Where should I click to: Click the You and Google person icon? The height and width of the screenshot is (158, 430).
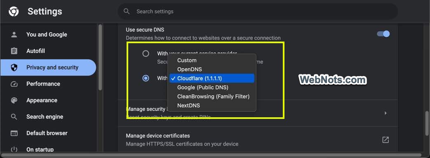coord(14,35)
